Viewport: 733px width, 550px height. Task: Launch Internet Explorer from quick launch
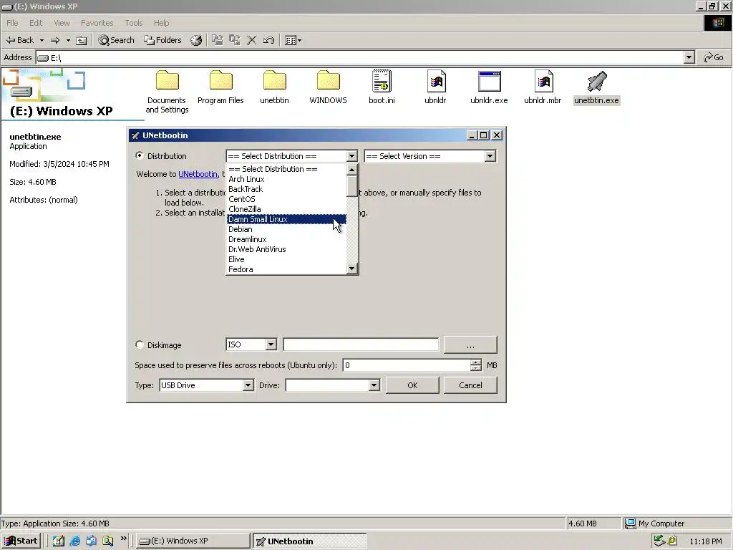coord(74,541)
